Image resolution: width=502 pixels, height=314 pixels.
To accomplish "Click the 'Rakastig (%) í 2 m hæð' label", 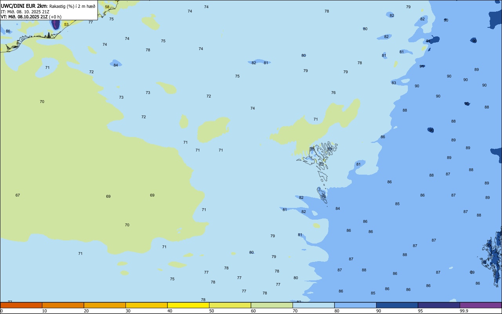I will (72, 6).
